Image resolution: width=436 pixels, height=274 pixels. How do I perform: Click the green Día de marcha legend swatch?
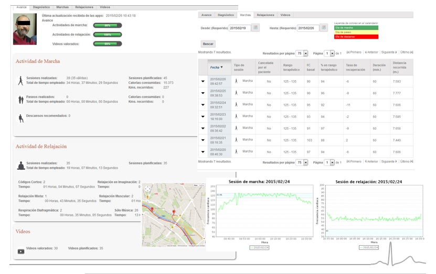357,27
